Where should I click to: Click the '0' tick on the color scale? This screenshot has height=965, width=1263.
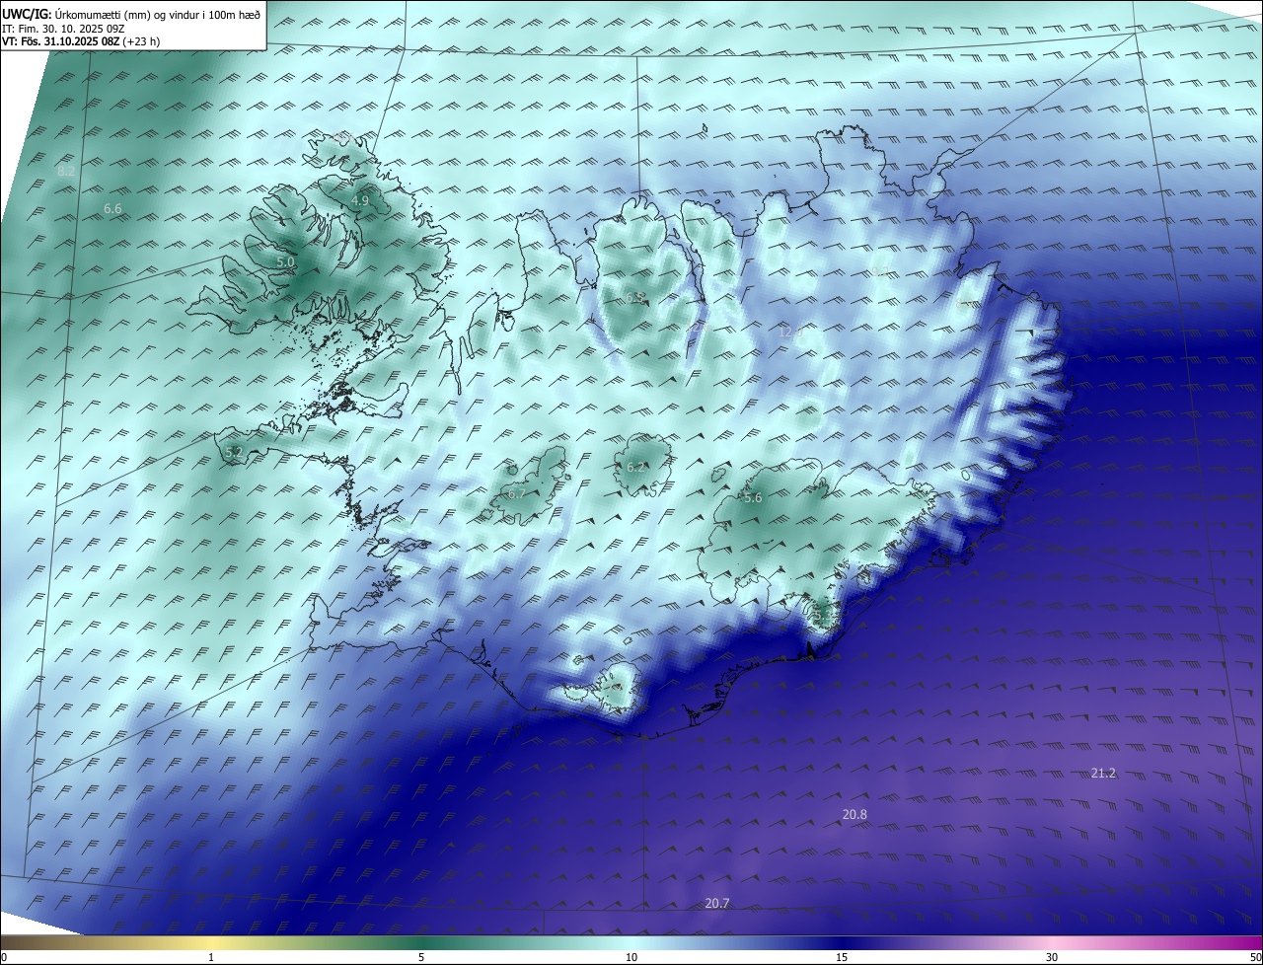4,957
